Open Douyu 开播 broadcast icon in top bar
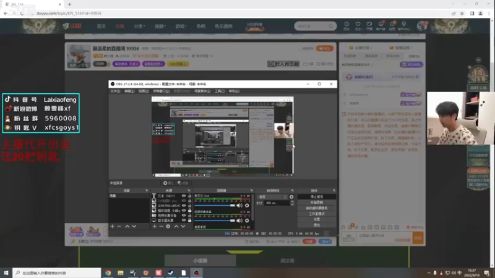 click(369, 26)
